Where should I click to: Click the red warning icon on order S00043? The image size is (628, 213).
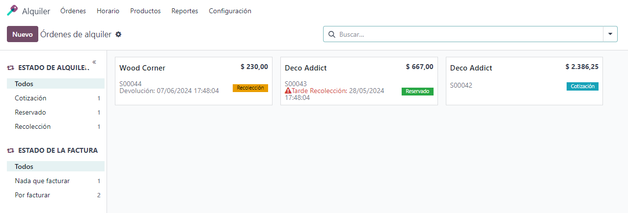click(288, 91)
